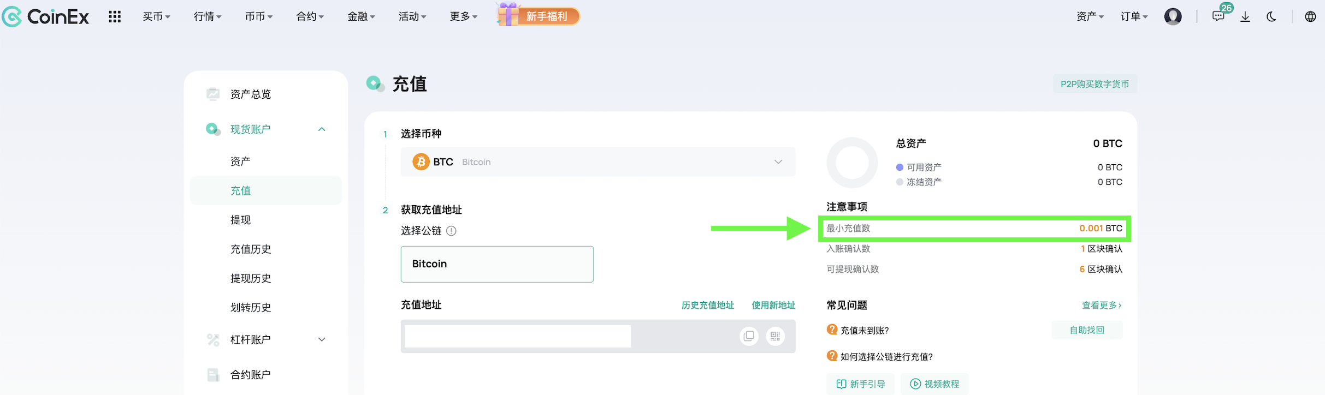Show the deposit address QR code

775,336
